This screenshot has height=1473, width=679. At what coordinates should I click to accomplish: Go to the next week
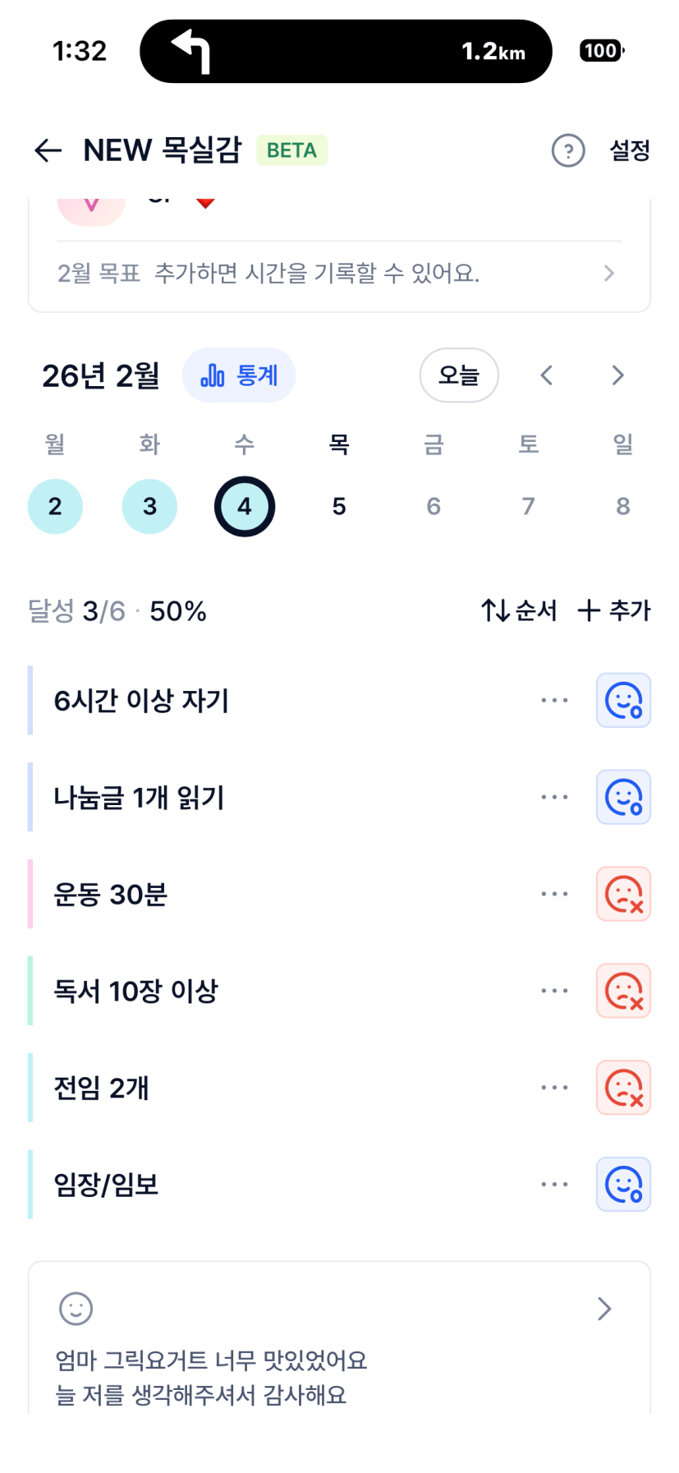point(617,375)
